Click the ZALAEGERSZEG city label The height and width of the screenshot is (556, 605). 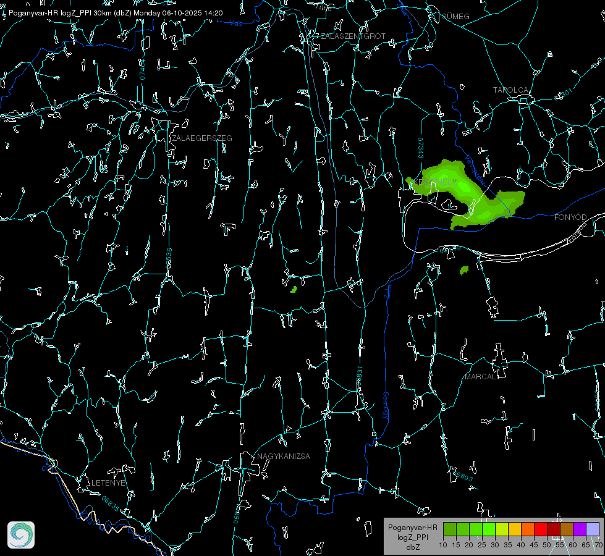(202, 138)
